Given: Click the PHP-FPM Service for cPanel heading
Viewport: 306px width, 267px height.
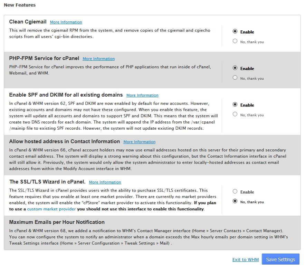Looking at the screenshot, I should click(x=44, y=58).
